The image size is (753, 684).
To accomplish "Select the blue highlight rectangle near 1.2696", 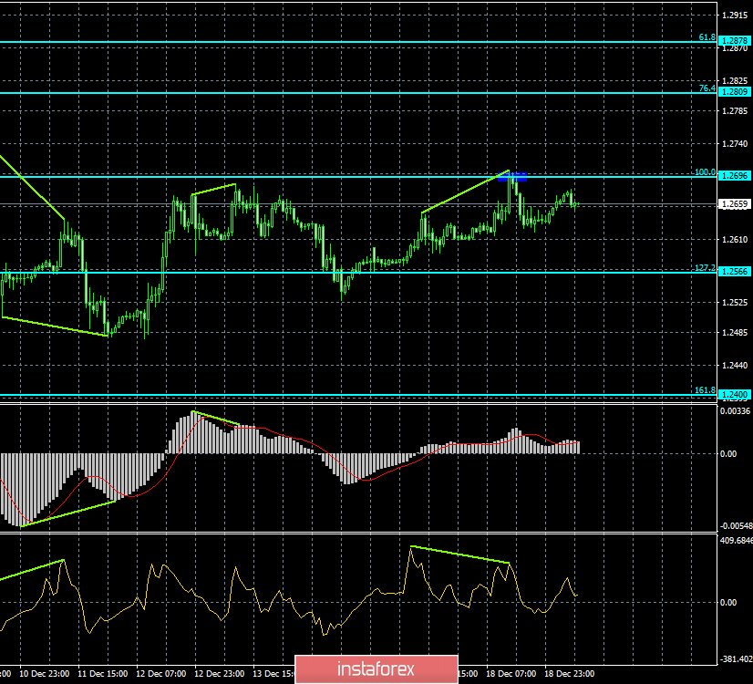I will click(x=512, y=177).
